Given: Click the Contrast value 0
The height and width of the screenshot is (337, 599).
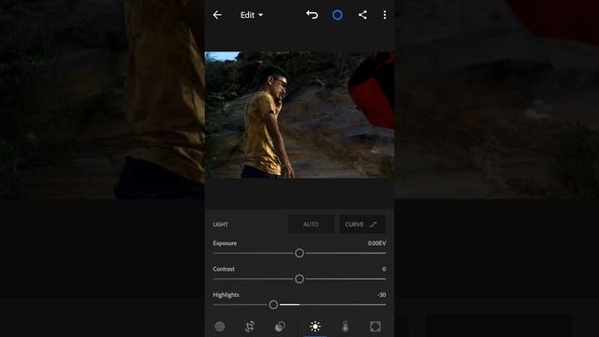Looking at the screenshot, I should pyautogui.click(x=384, y=269).
